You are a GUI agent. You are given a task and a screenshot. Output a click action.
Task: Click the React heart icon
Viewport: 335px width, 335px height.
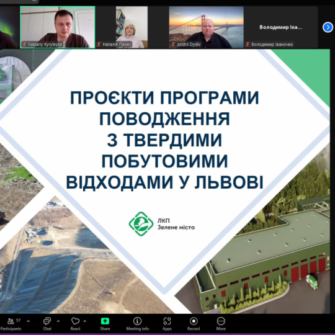click(x=75, y=321)
